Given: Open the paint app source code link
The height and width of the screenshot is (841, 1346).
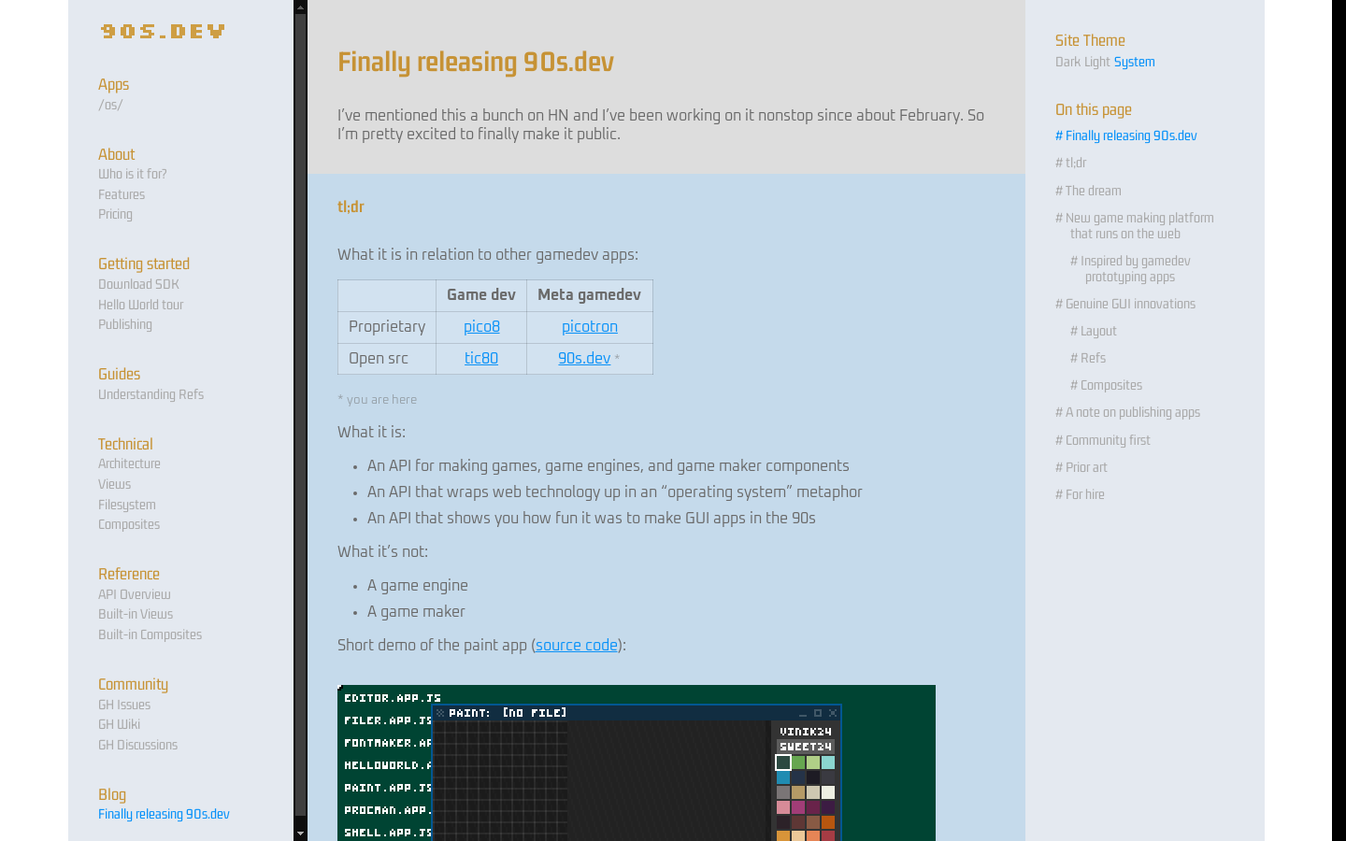Looking at the screenshot, I should click(577, 645).
